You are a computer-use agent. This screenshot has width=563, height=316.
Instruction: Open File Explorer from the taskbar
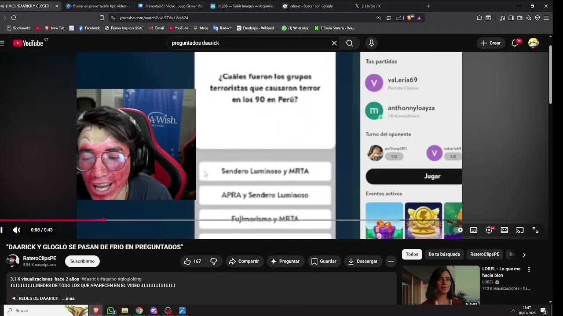(125, 311)
